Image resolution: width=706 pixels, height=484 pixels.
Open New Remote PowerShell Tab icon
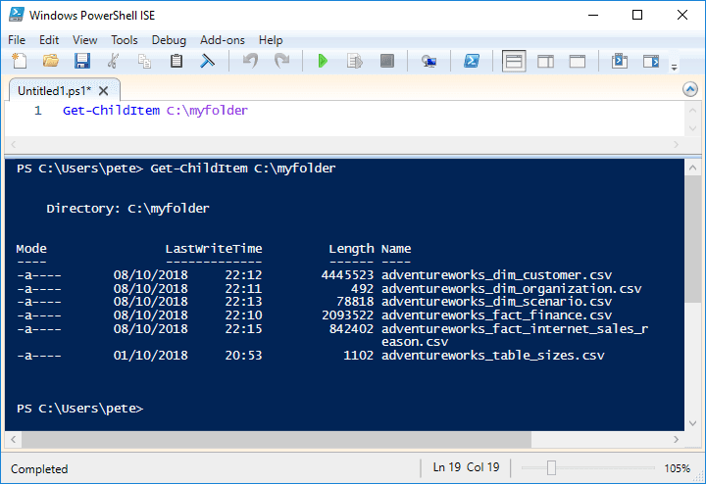[x=429, y=61]
